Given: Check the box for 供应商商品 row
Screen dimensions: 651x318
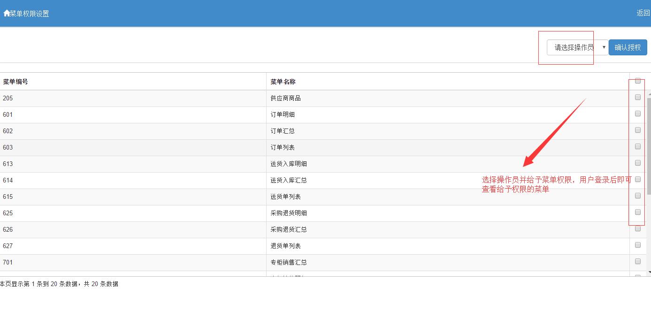Looking at the screenshot, I should coord(638,98).
